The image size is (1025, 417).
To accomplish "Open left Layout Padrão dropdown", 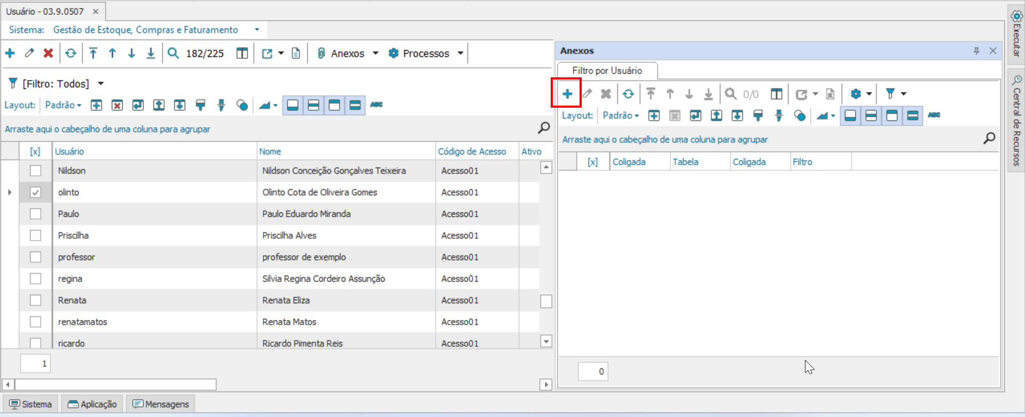I will click(63, 105).
